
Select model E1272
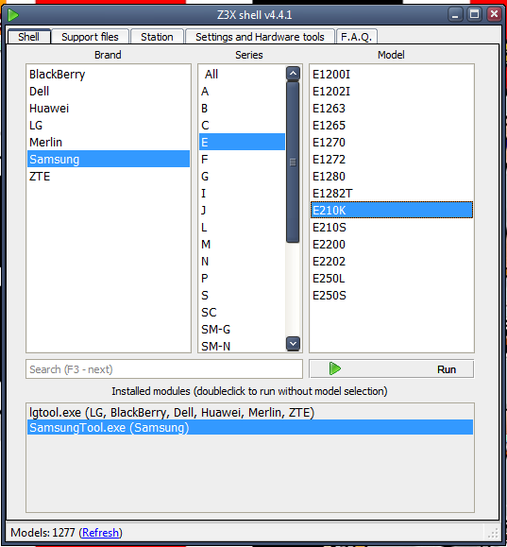point(392,159)
